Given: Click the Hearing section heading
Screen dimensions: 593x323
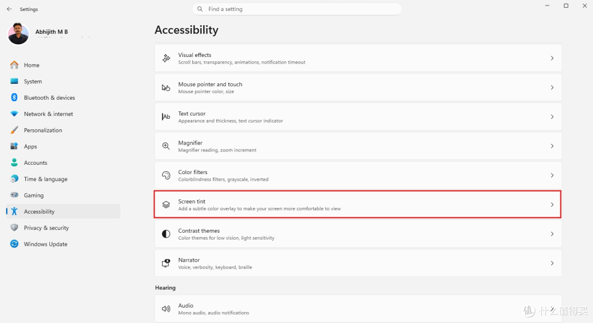Looking at the screenshot, I should (x=165, y=287).
